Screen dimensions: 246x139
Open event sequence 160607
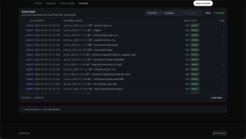tap(30, 79)
